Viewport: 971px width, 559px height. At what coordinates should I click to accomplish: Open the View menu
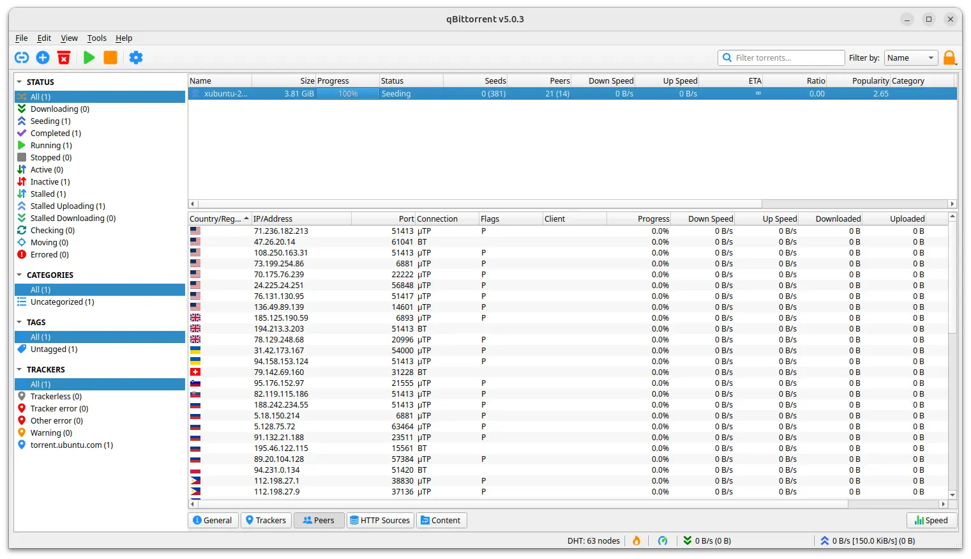click(x=69, y=38)
